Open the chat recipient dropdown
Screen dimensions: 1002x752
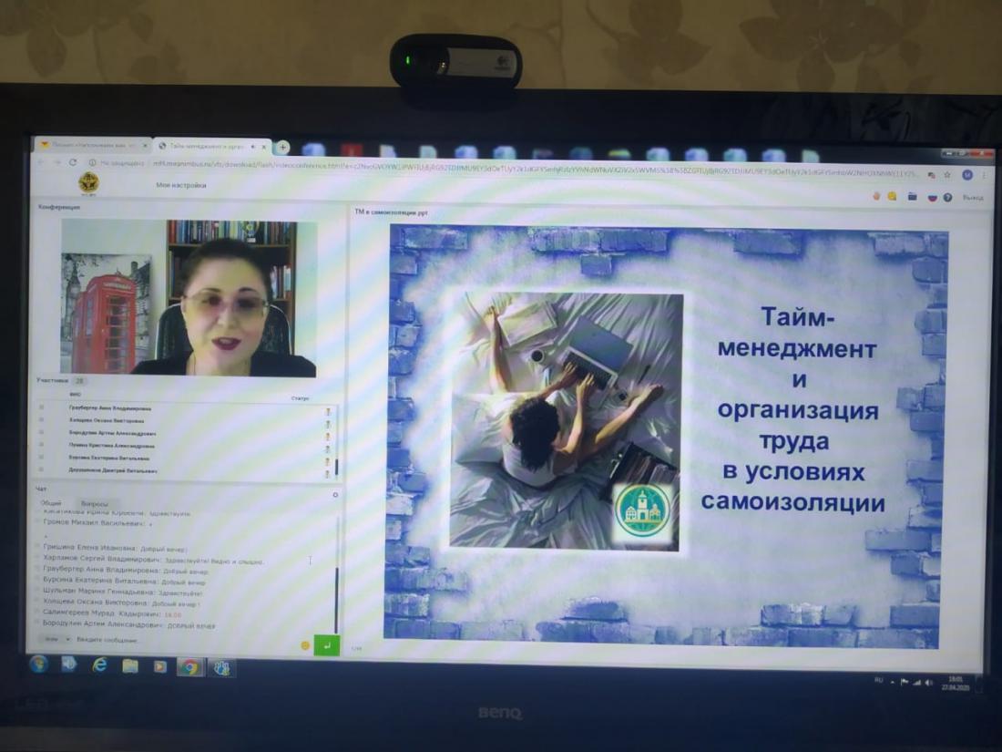pyautogui.click(x=55, y=640)
